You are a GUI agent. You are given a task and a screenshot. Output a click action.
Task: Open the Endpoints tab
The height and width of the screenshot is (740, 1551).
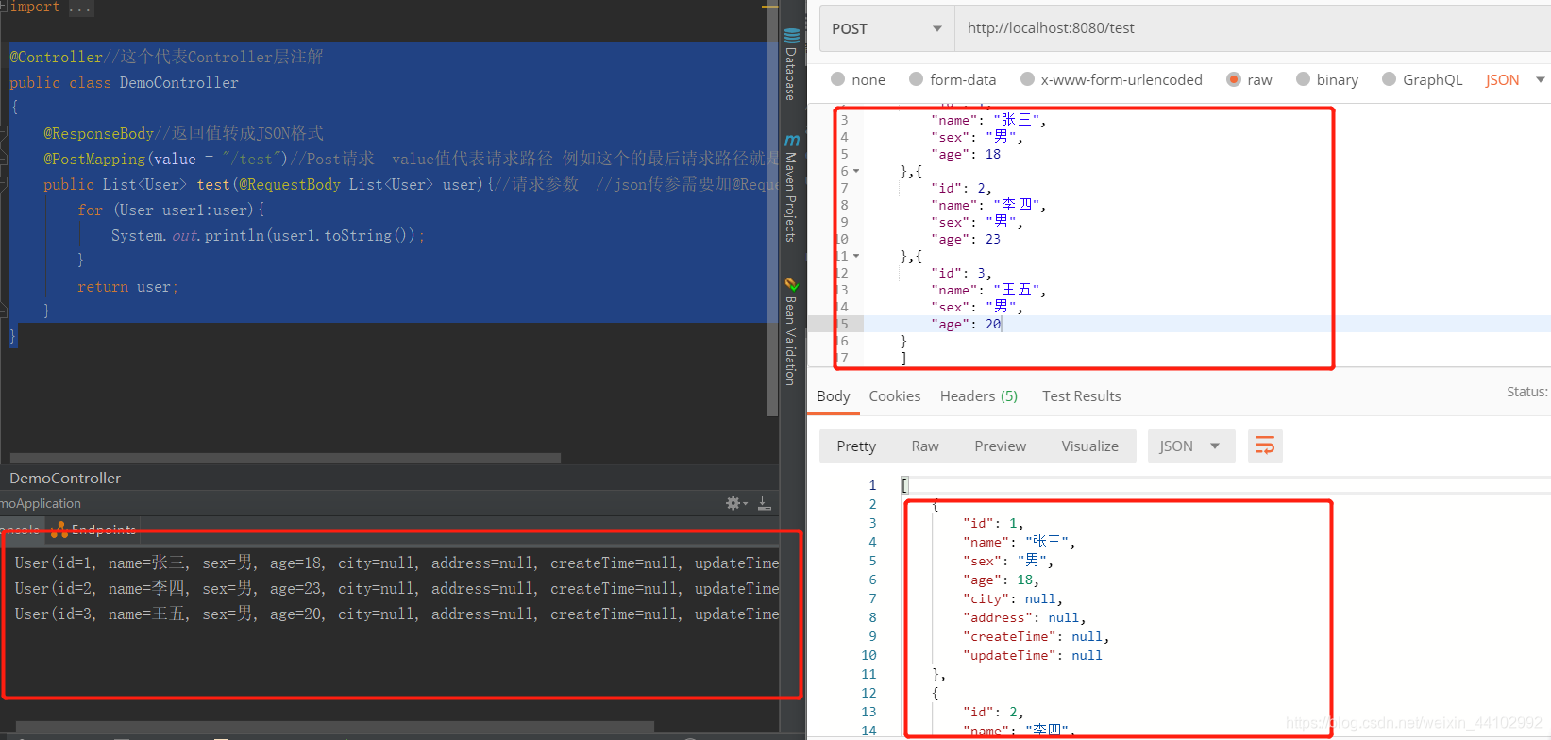[x=94, y=530]
